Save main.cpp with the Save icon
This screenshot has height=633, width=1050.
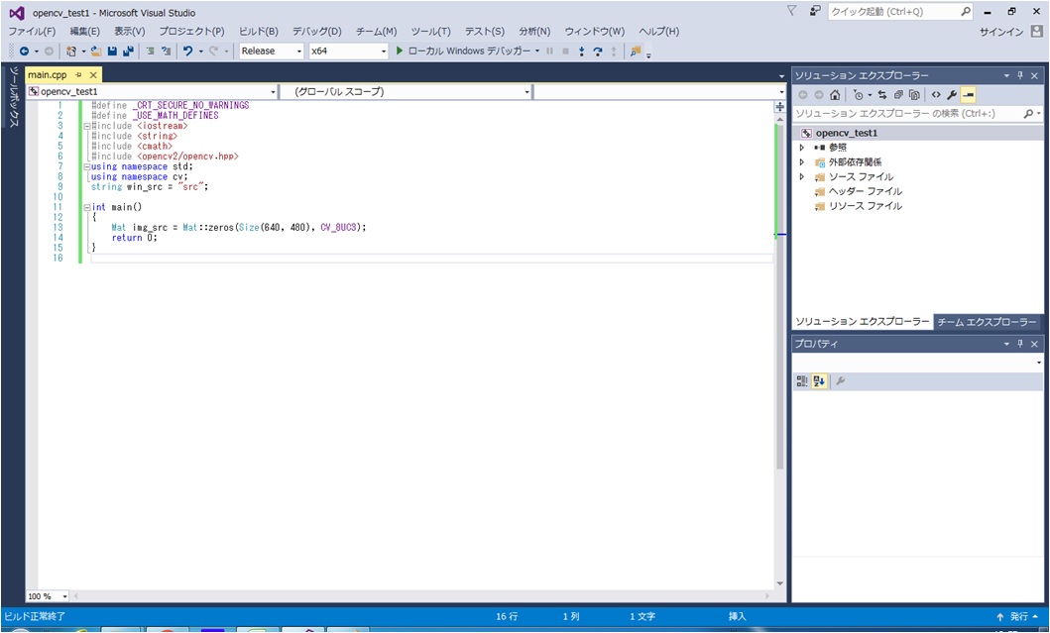click(x=112, y=51)
